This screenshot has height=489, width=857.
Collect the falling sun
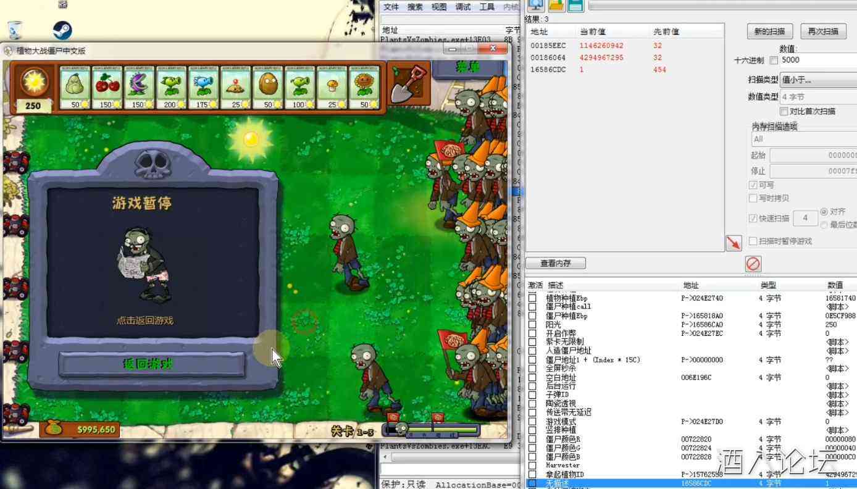(x=250, y=139)
